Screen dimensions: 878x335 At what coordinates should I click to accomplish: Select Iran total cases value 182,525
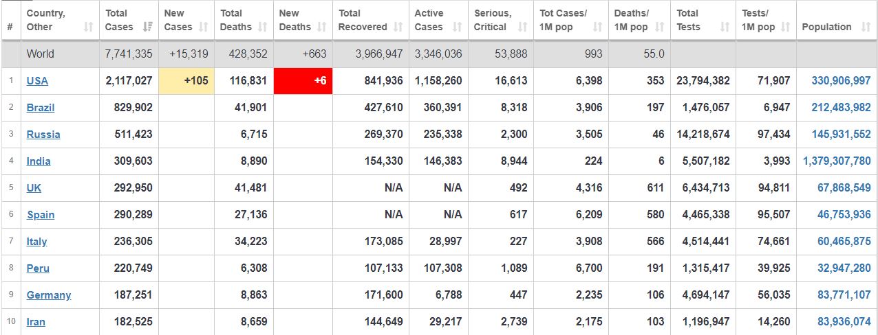(133, 321)
